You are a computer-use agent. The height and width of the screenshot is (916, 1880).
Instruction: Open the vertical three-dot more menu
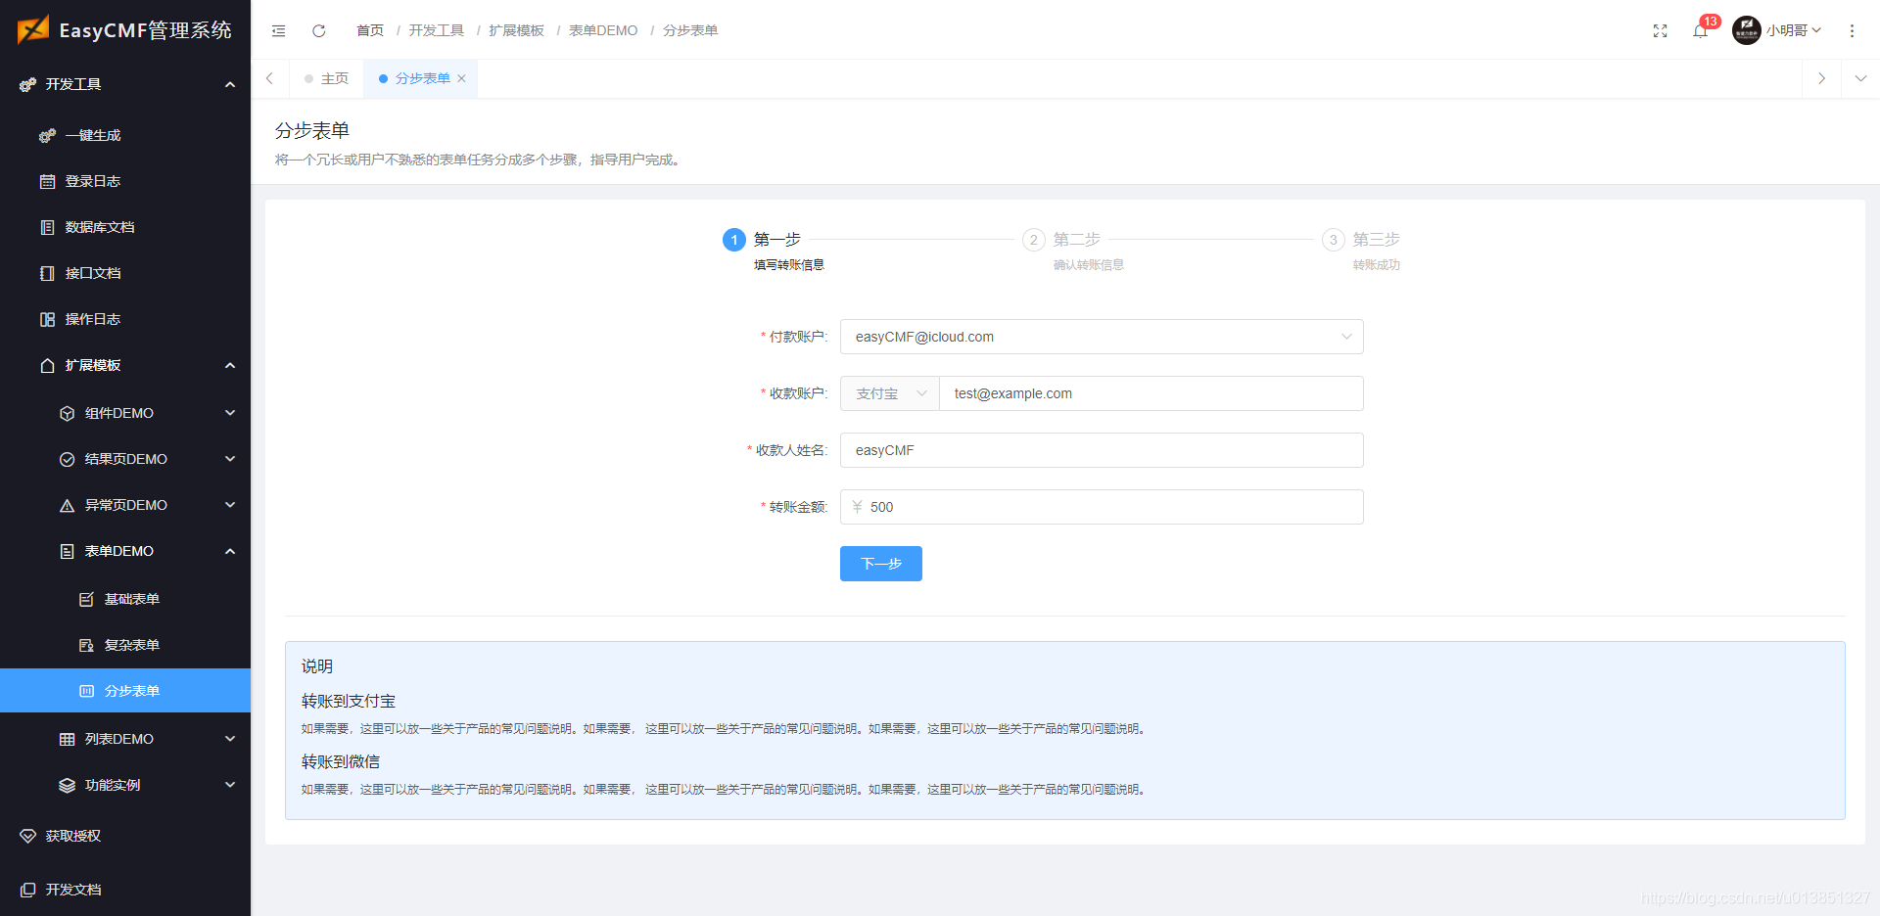1852,30
